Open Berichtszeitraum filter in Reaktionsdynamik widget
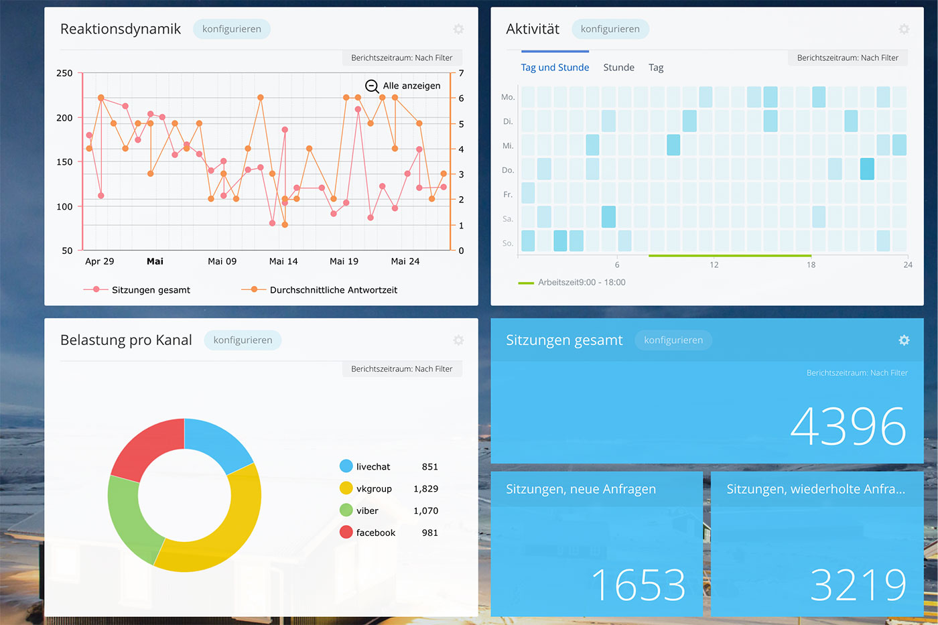 [402, 58]
